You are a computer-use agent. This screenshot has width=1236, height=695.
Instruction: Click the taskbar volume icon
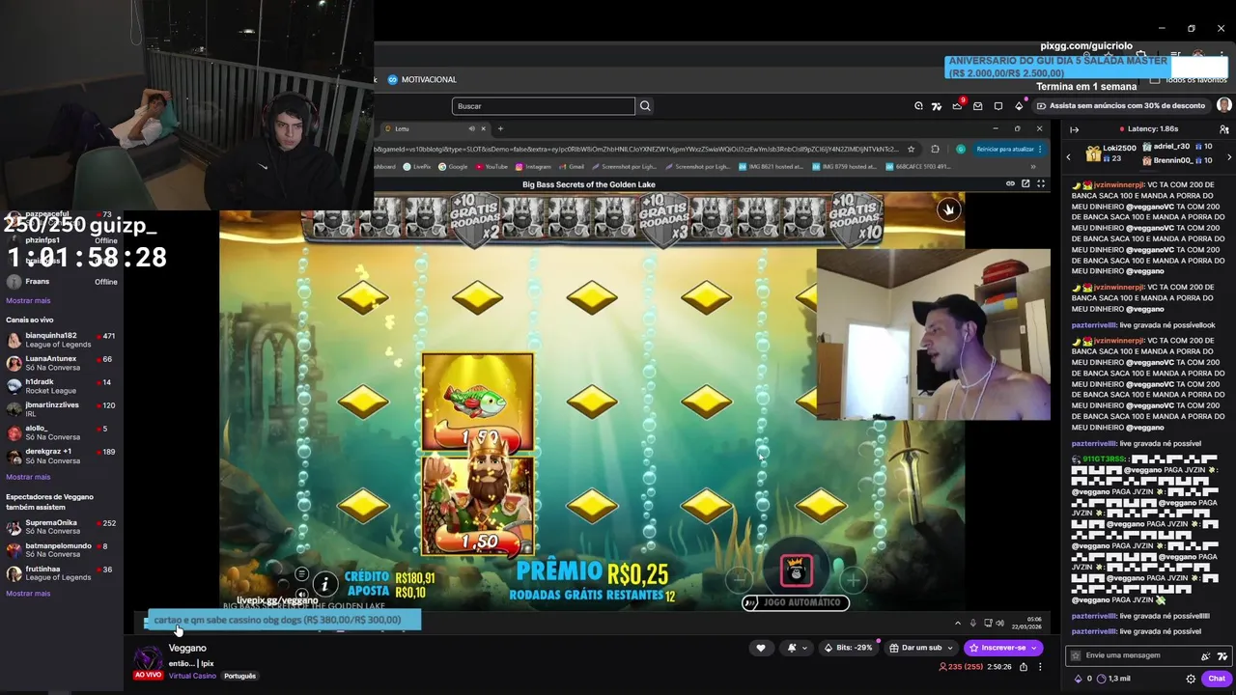click(x=999, y=623)
